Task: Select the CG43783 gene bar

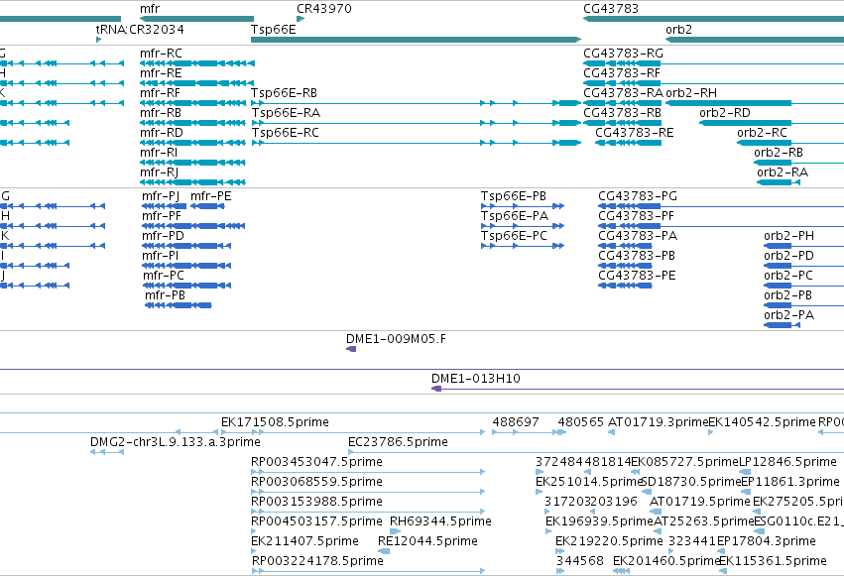Action: [x=713, y=19]
